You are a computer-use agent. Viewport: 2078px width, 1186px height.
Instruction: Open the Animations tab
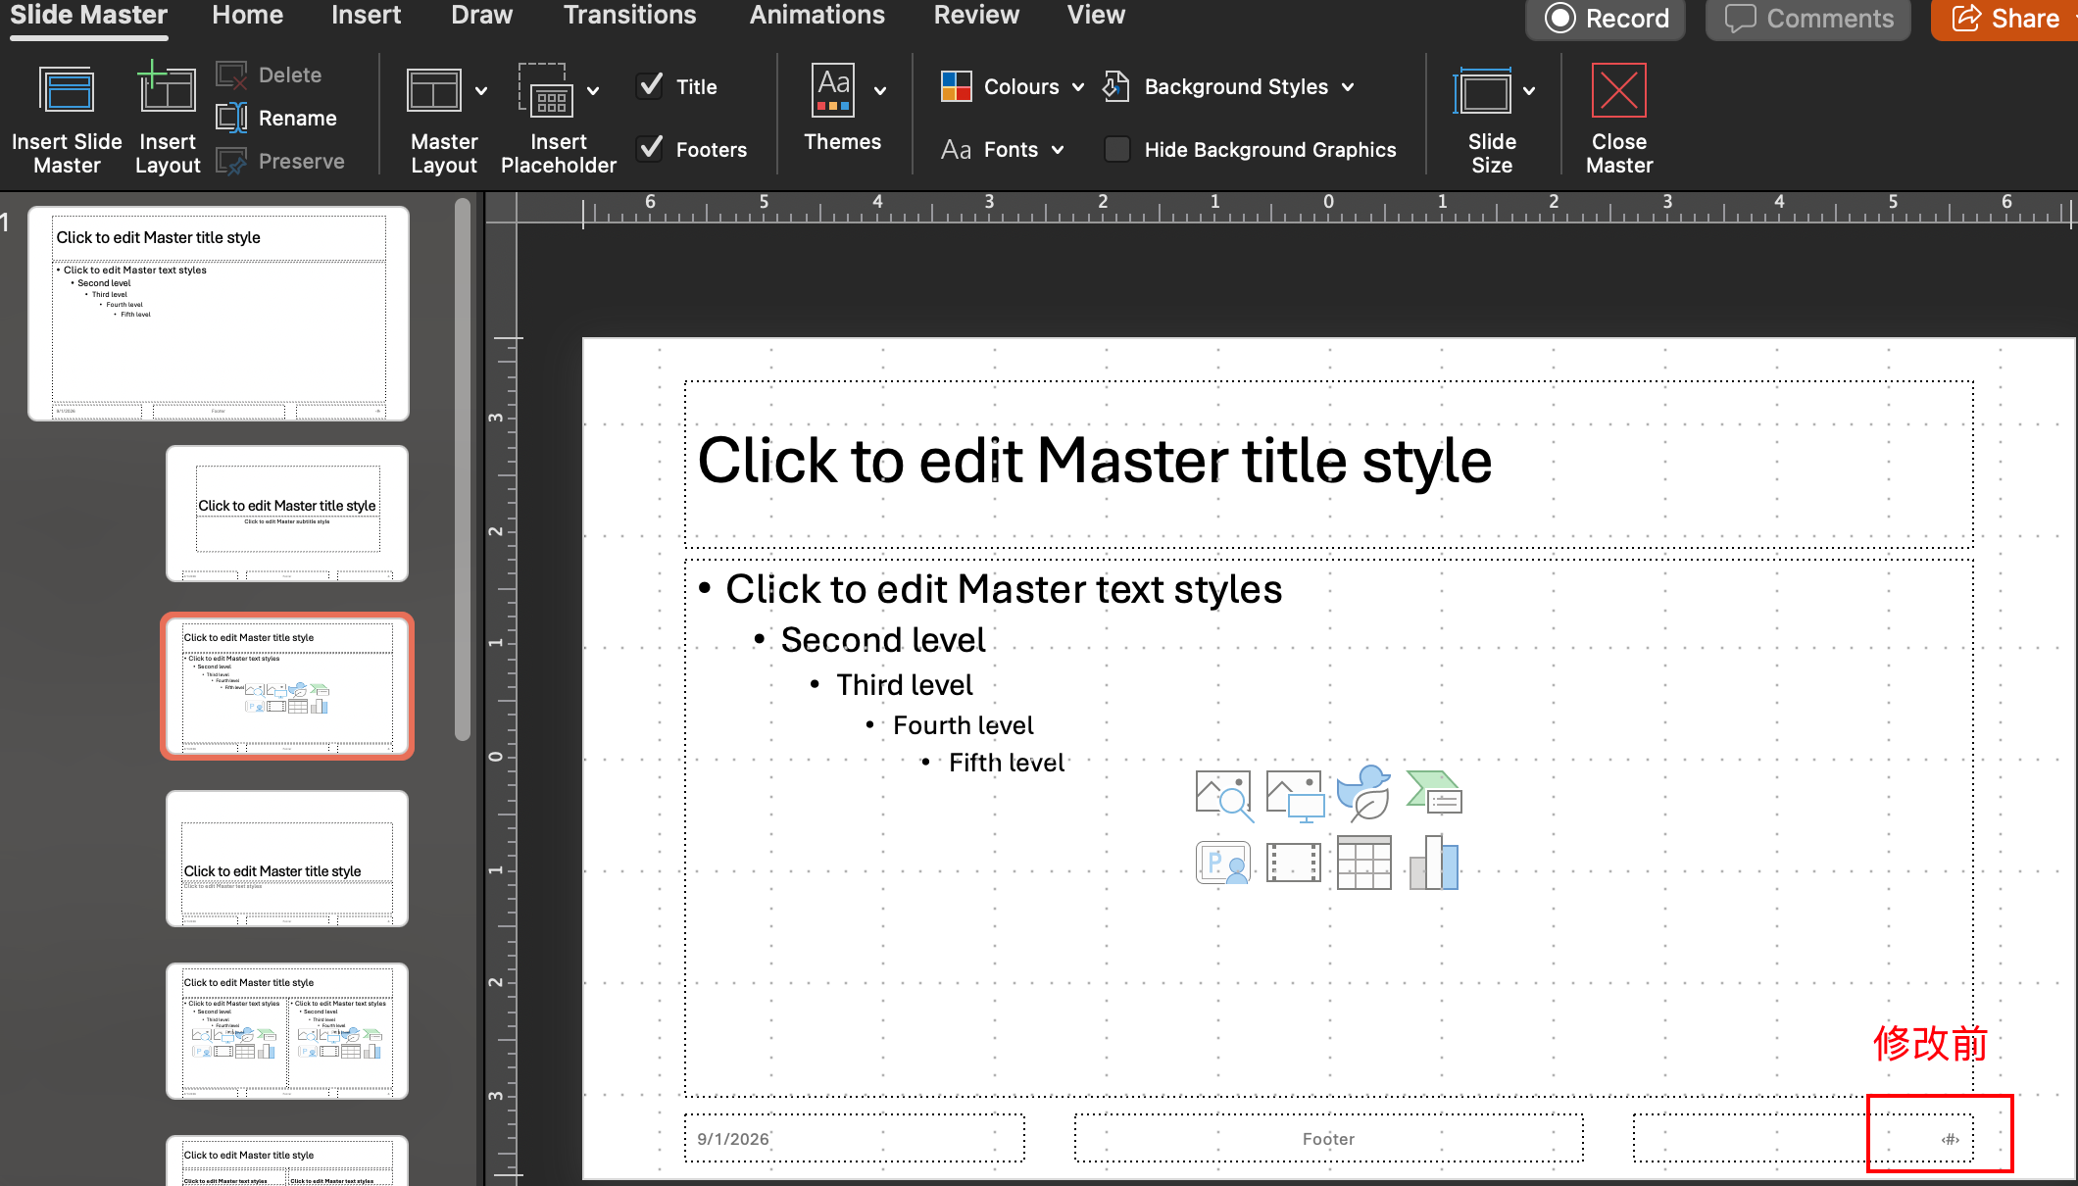816,16
